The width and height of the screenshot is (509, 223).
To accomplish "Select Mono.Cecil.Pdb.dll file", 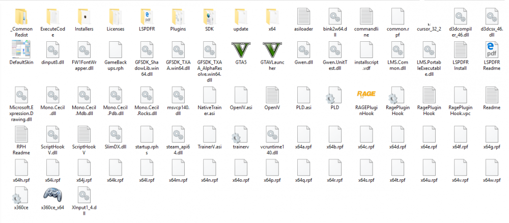I will [115, 95].
